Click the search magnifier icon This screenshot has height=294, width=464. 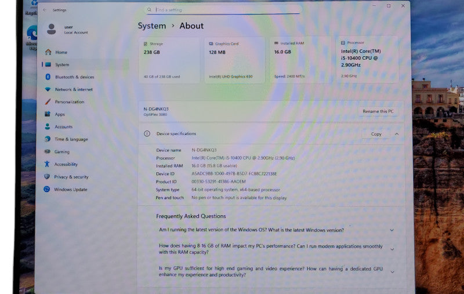tap(149, 10)
